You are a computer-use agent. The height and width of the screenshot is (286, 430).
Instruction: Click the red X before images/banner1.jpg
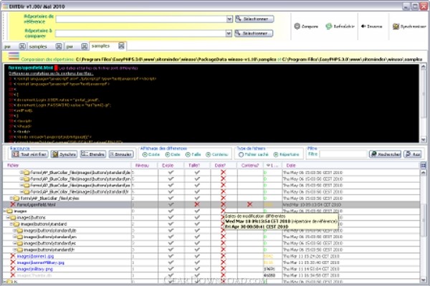[13, 256]
